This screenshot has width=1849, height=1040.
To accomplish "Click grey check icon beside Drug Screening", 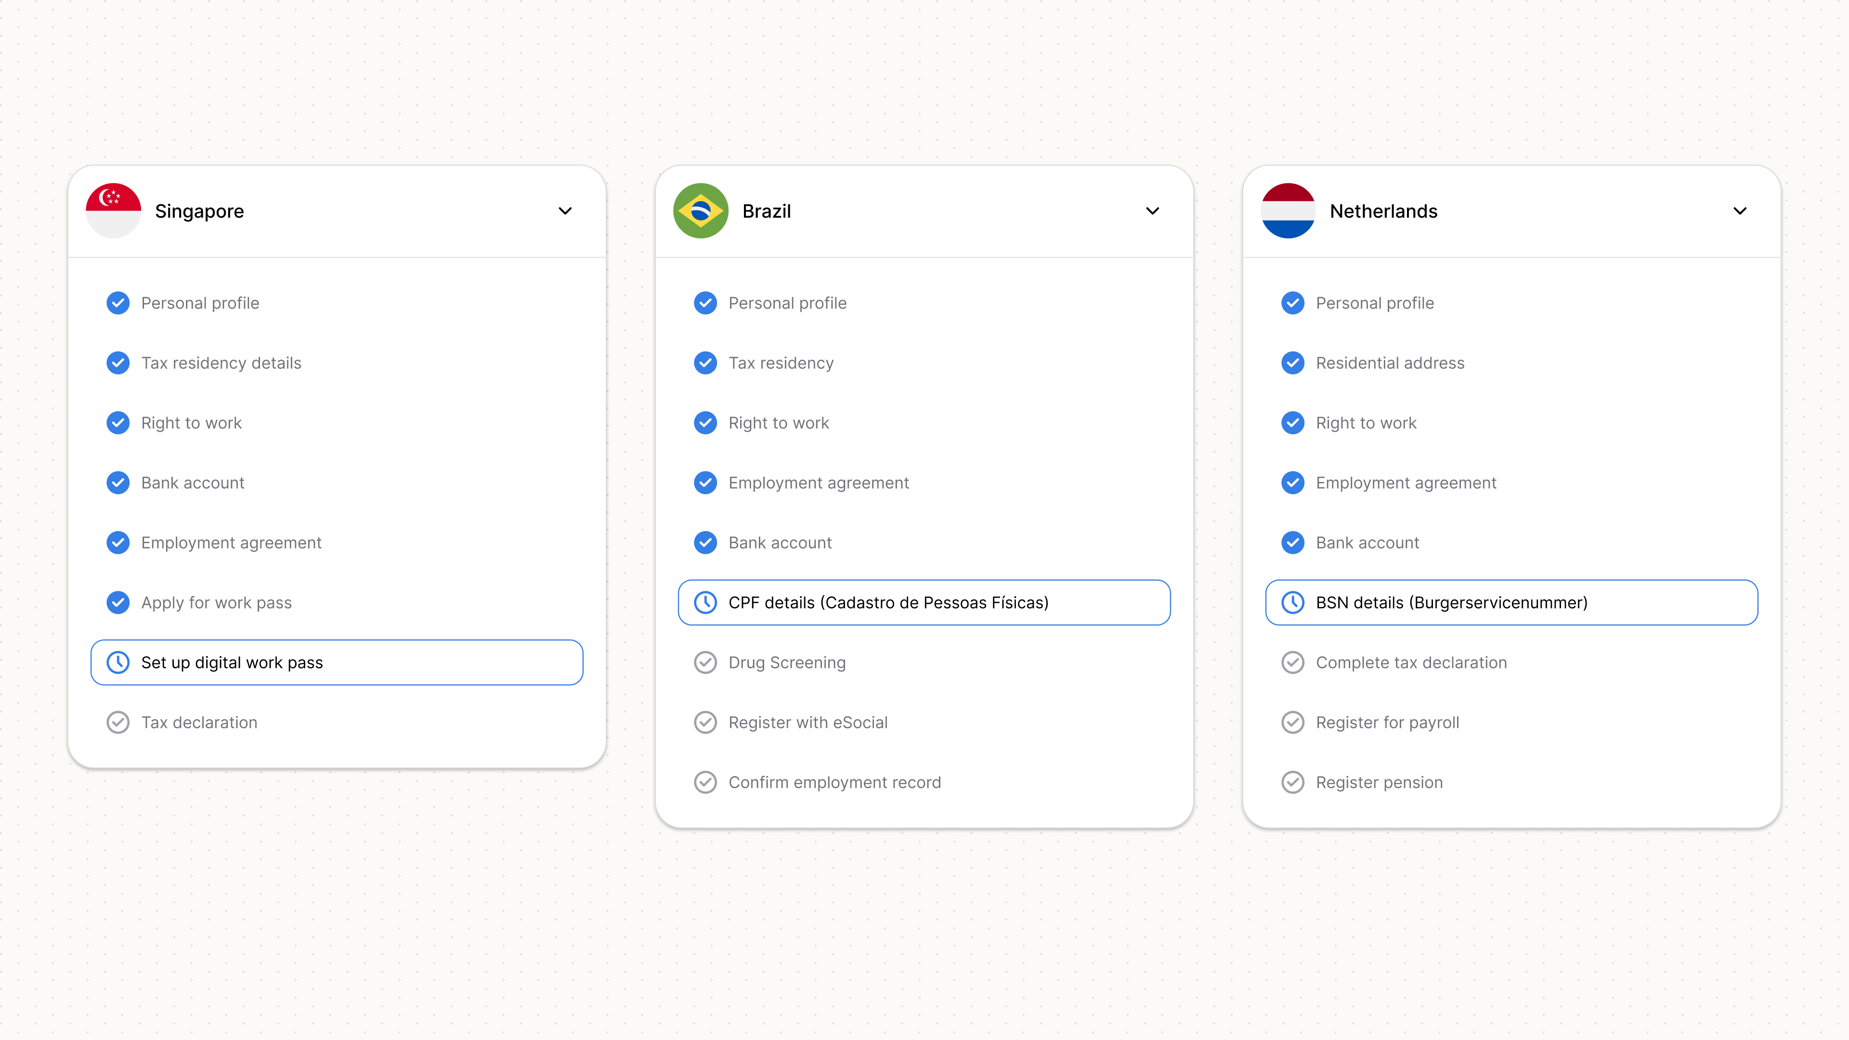I will 705,663.
